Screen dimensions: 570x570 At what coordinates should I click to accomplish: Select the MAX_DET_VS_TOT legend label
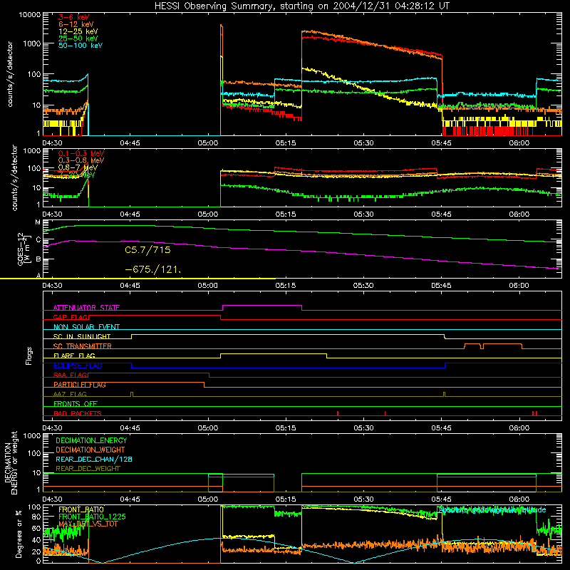(88, 524)
